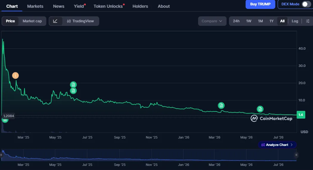Image resolution: width=313 pixels, height=170 pixels.
Task: Toggle DEX Mode switch
Action: pyautogui.click(x=306, y=4)
